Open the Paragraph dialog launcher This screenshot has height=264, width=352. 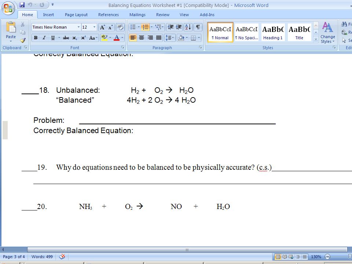click(x=200, y=47)
